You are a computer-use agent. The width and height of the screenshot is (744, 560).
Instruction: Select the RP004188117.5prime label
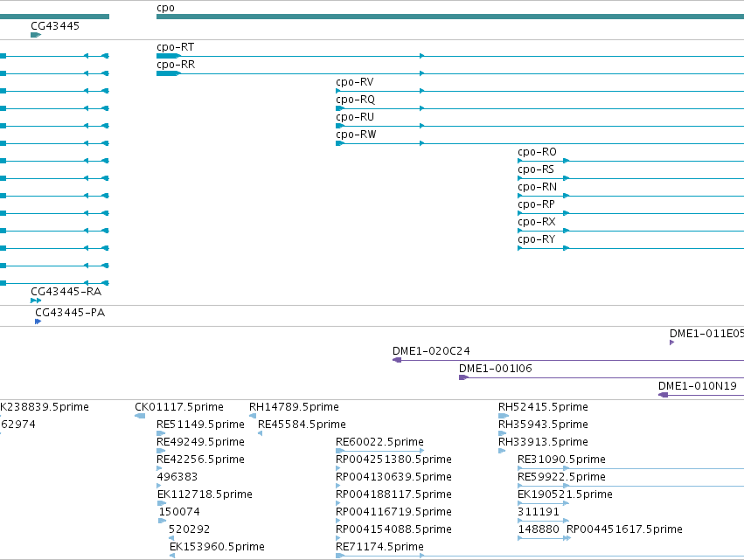tap(393, 494)
